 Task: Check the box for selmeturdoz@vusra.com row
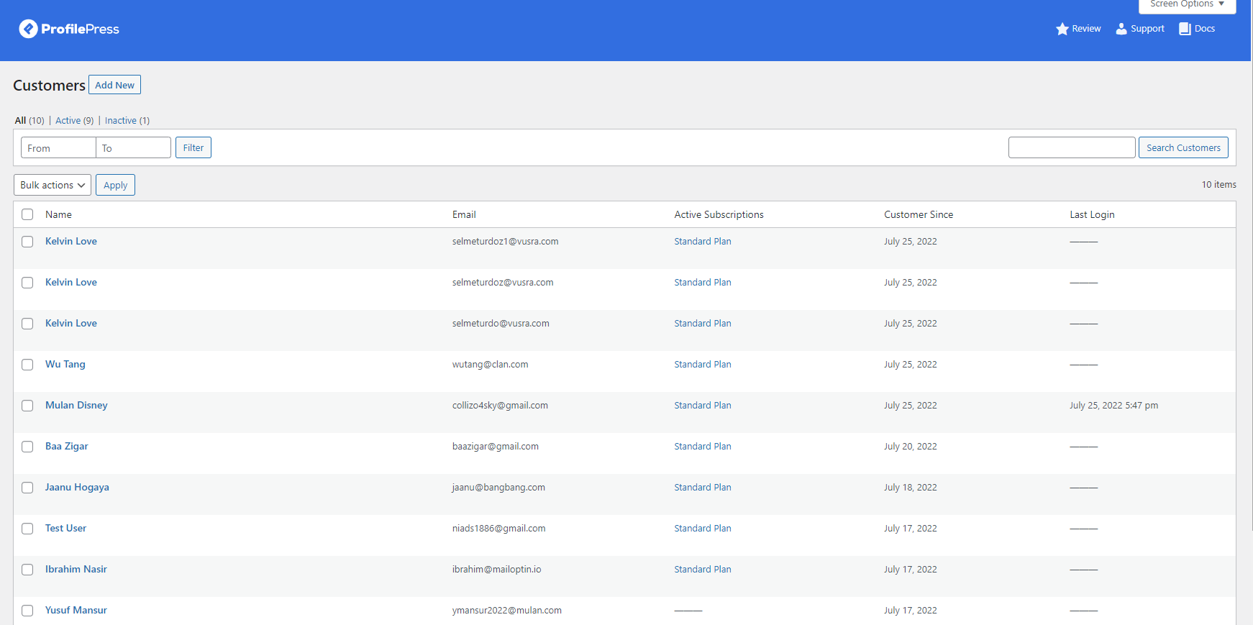(x=27, y=283)
